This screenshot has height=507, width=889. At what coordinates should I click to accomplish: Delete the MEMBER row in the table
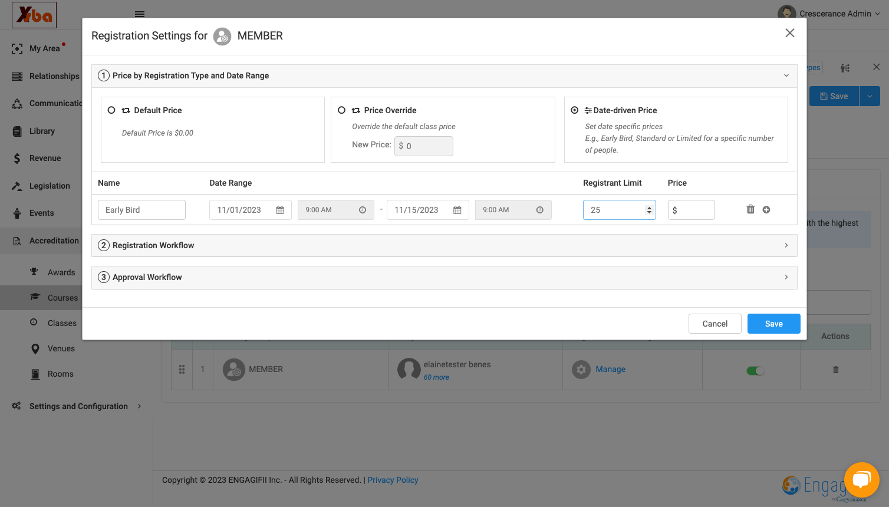tap(835, 370)
